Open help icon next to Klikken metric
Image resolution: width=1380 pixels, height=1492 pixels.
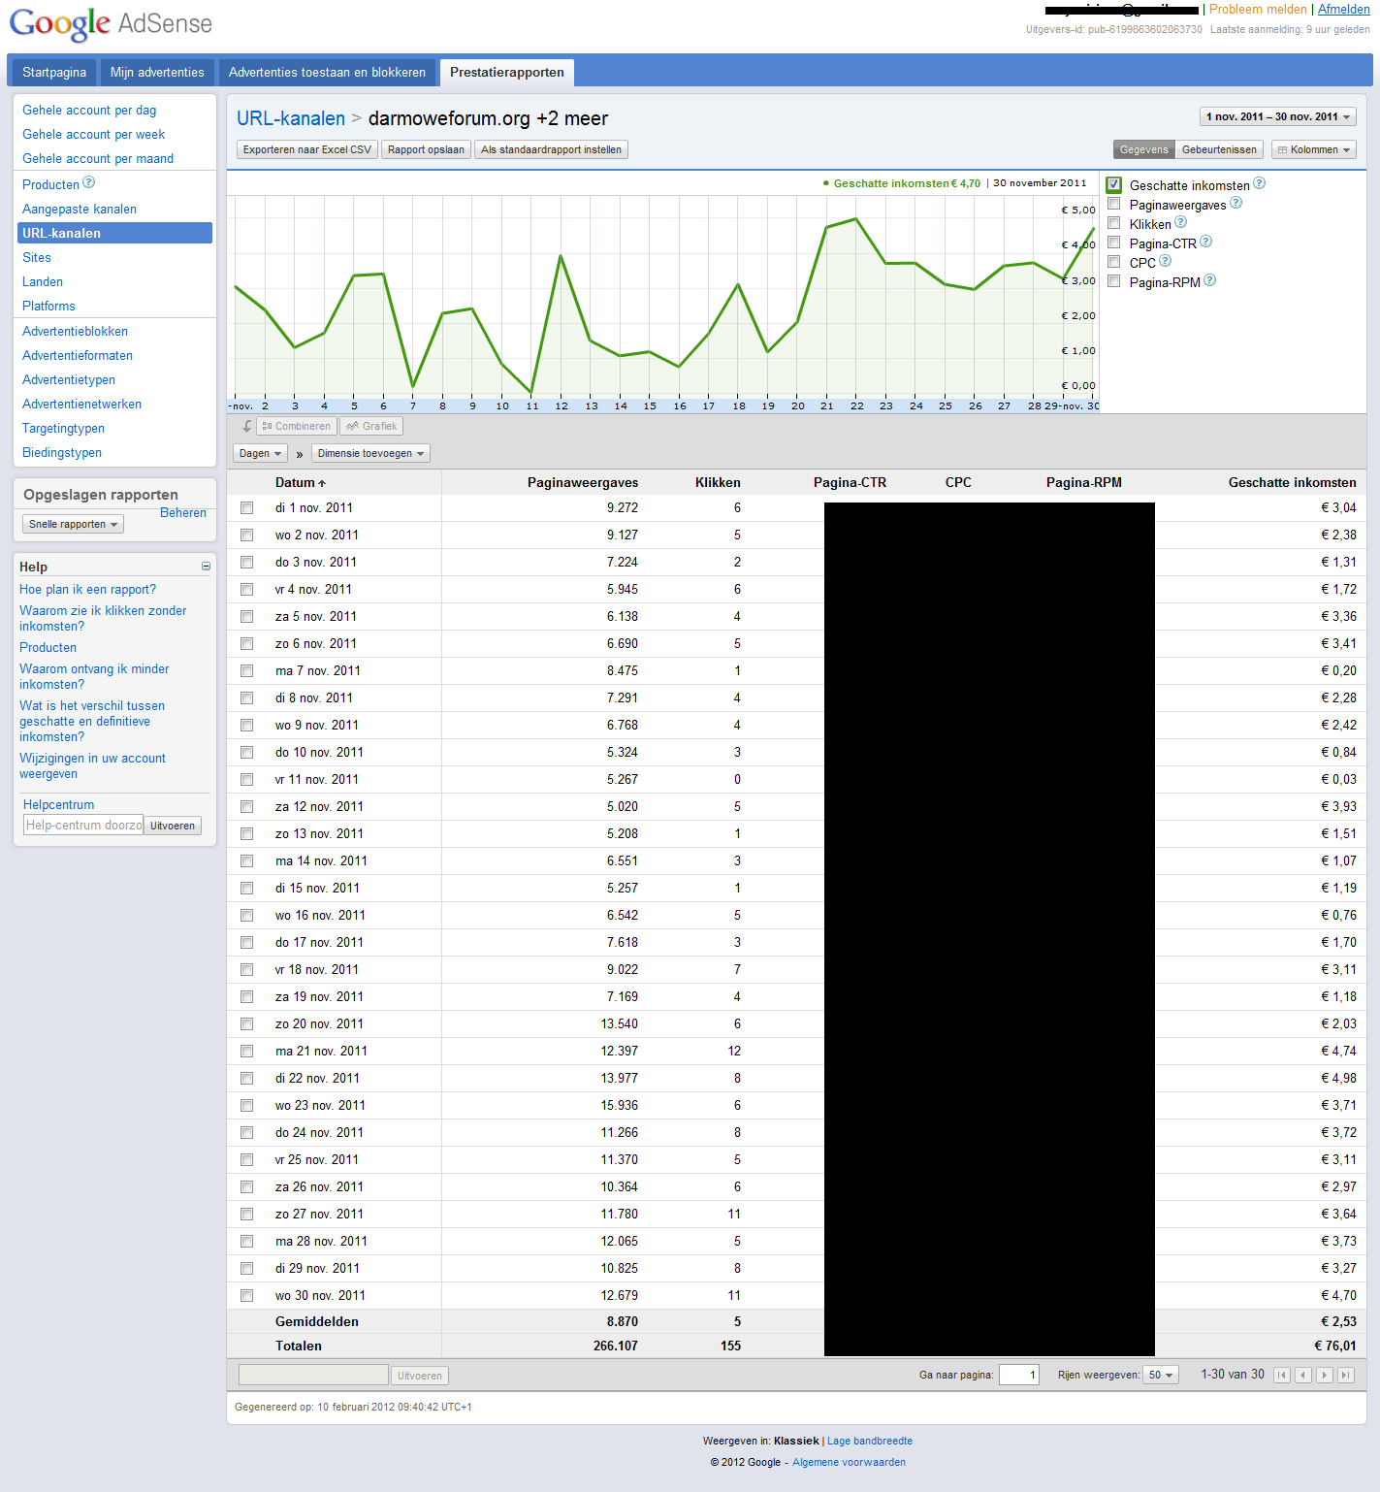pyautogui.click(x=1180, y=222)
